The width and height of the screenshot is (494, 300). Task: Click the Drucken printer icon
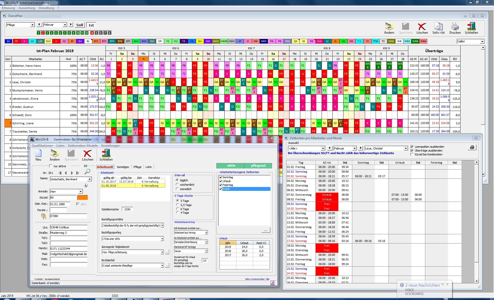click(x=455, y=26)
